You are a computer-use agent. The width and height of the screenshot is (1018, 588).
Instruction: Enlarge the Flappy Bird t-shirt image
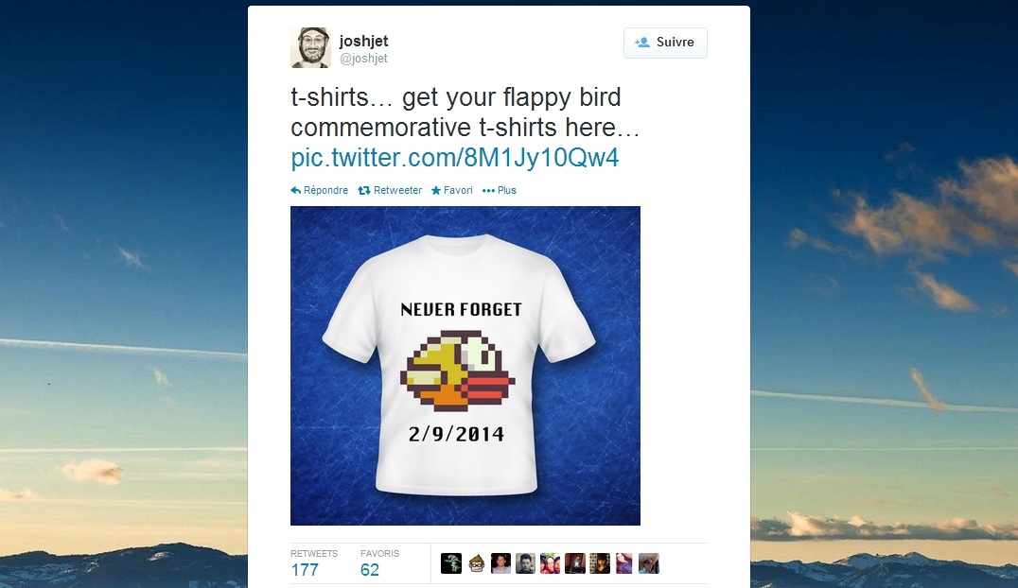(x=465, y=366)
